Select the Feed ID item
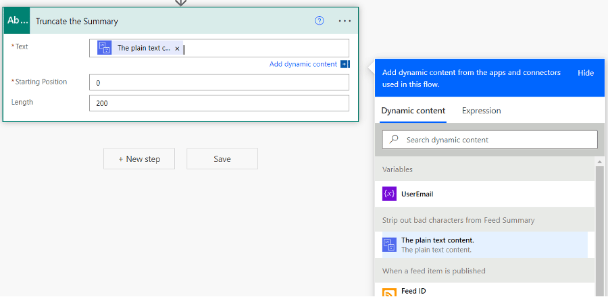The image size is (608, 297). point(484,290)
